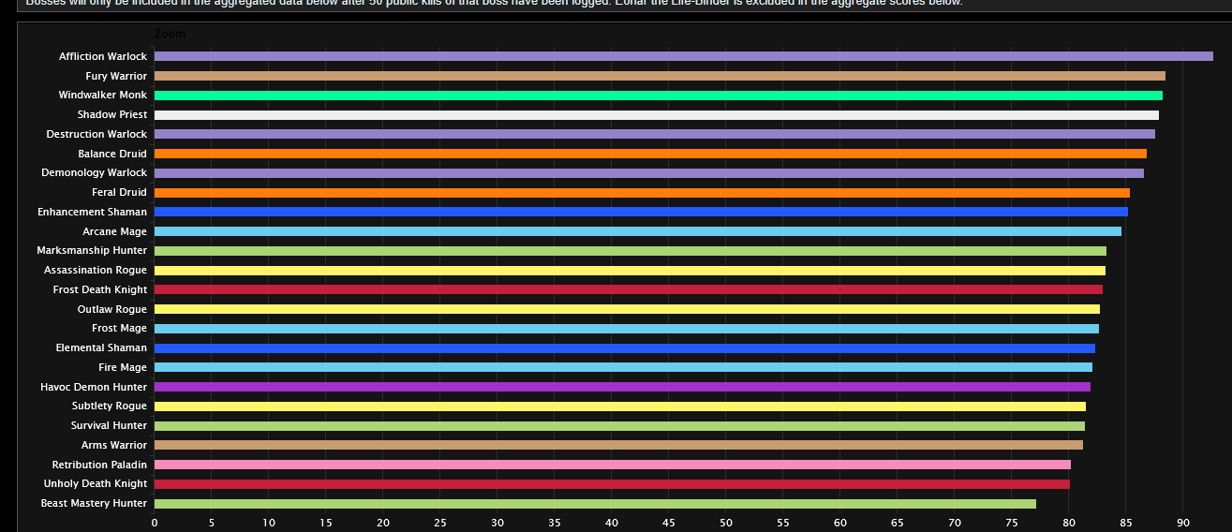Select the 'Subtlety Rogue' label text
The image size is (1232, 532).
(x=110, y=406)
